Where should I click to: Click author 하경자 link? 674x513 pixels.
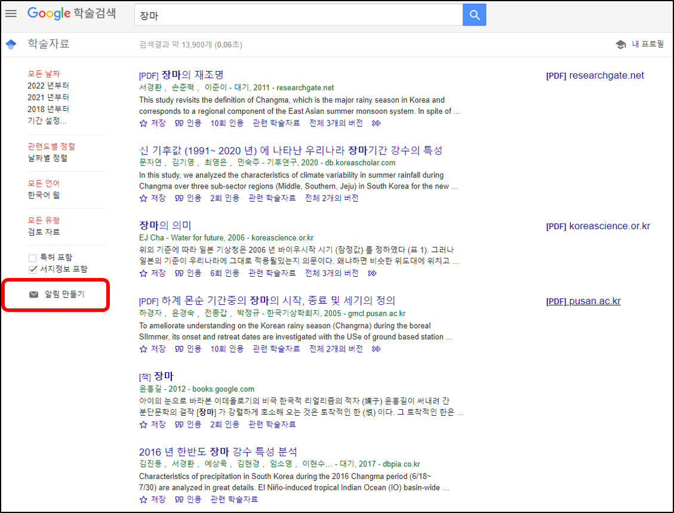[150, 313]
